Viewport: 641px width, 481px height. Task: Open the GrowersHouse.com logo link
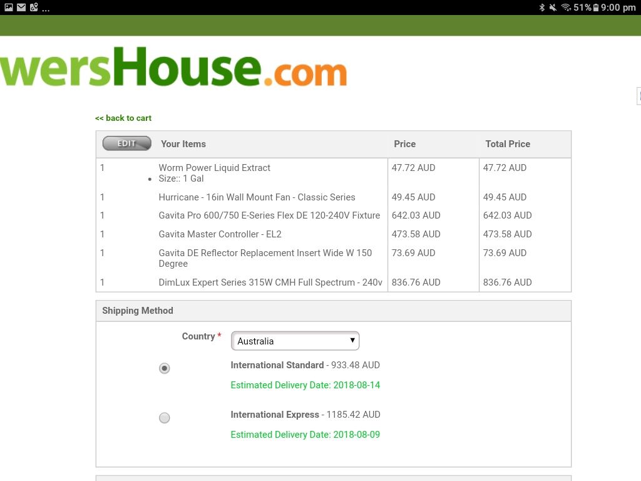coord(173,66)
